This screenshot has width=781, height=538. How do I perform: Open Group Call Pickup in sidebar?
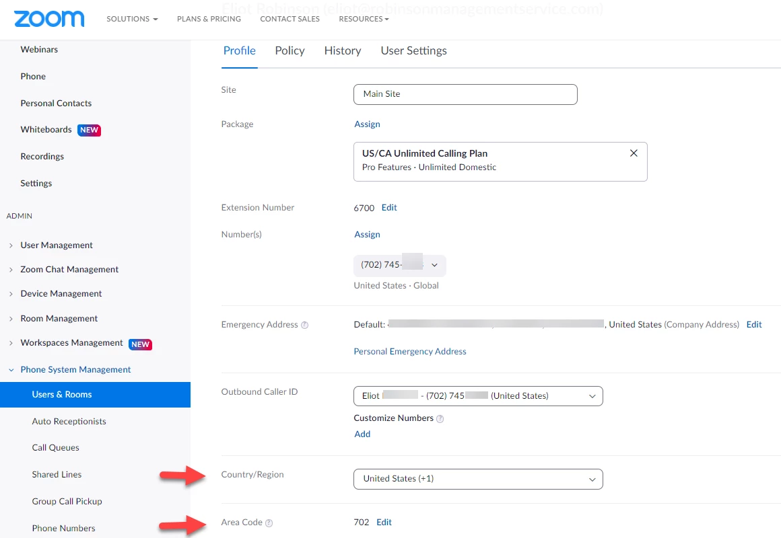coord(67,502)
